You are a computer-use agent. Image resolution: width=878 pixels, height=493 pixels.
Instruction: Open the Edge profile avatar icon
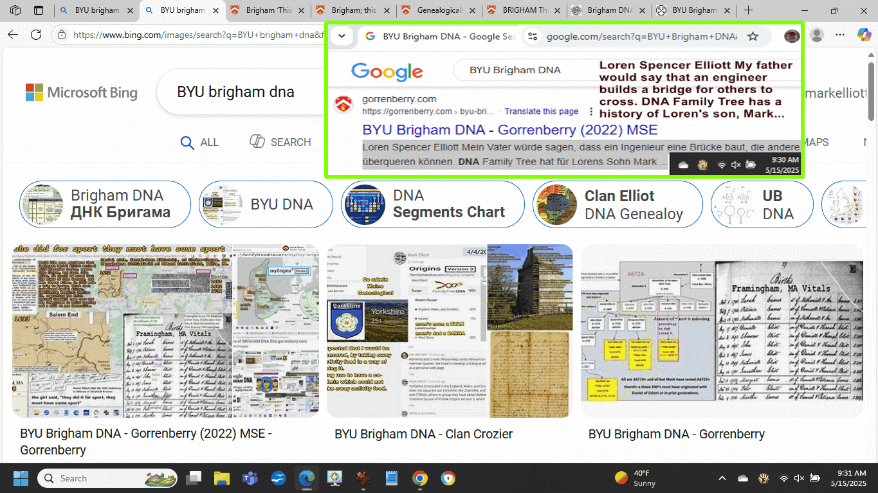pos(817,35)
